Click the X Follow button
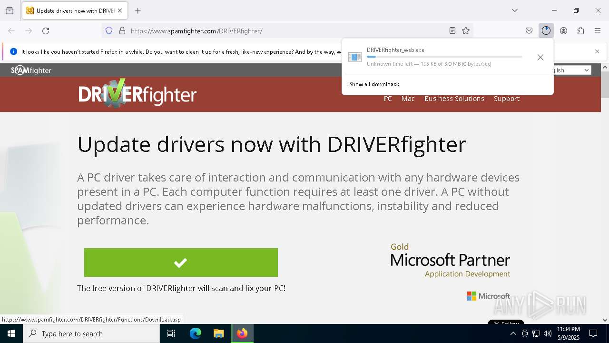Image resolution: width=609 pixels, height=343 pixels. 506,323
